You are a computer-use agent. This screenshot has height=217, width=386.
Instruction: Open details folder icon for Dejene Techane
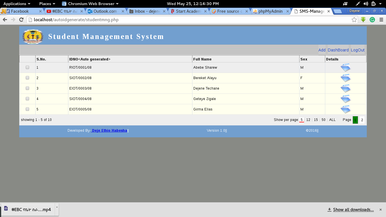point(345,88)
